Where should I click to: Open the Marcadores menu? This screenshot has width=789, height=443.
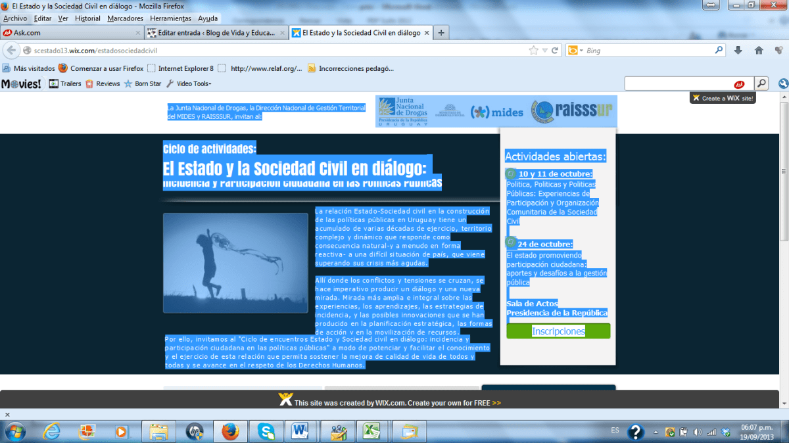point(125,18)
